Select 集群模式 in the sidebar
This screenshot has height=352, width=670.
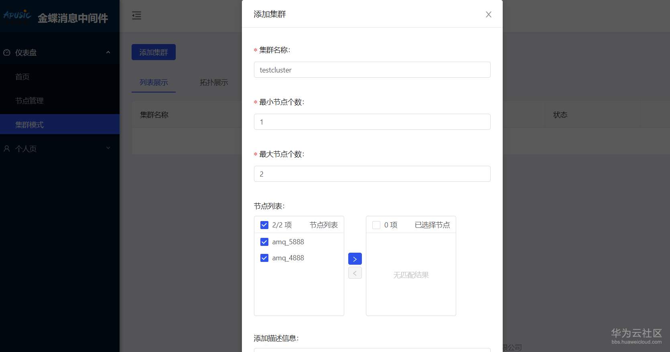tap(60, 125)
